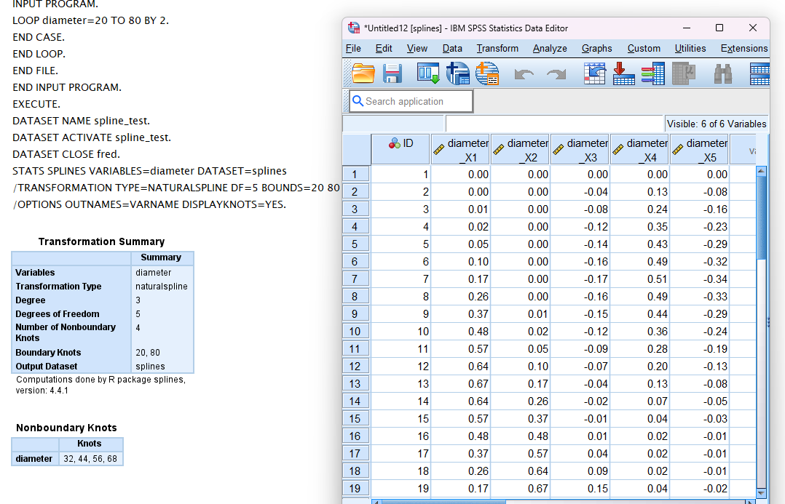Screen dimensions: 785x504
Task: Click the Open data document folder icon
Action: click(363, 73)
